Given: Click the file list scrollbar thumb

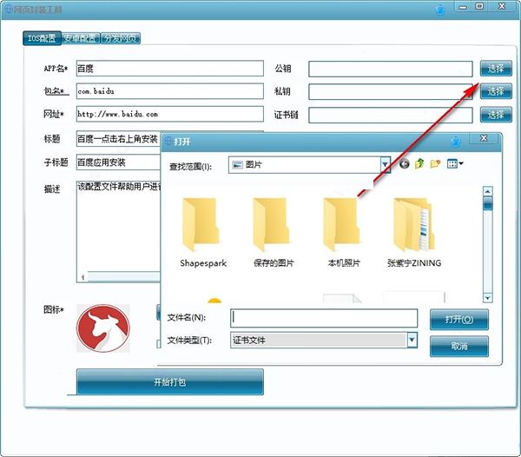Looking at the screenshot, I should pyautogui.click(x=487, y=203).
